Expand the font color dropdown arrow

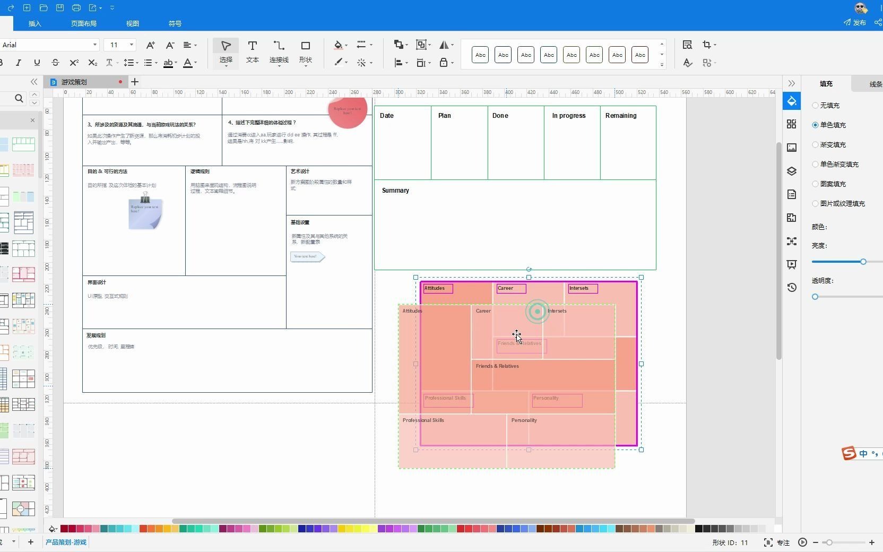click(196, 63)
